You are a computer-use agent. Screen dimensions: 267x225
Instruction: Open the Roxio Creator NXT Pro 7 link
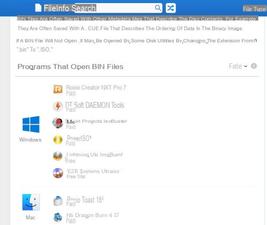tap(96, 87)
